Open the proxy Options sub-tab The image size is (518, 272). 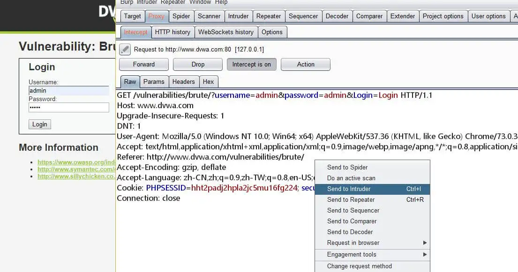tap(272, 32)
